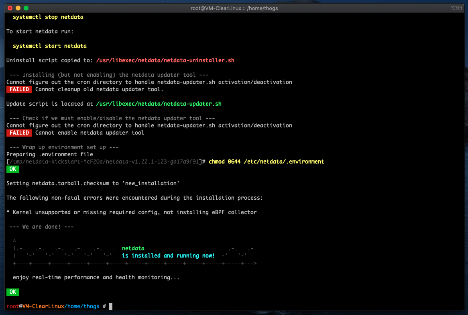
Task: Click the root@VM-ClearLinux prompt at bottom
Action: [x=26, y=306]
